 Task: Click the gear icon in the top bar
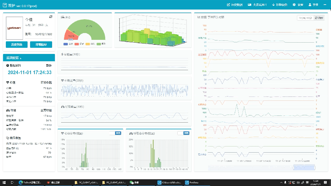(x=294, y=5)
